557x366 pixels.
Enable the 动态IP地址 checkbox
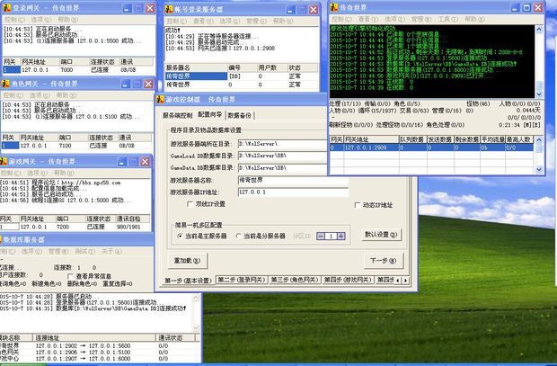(357, 205)
